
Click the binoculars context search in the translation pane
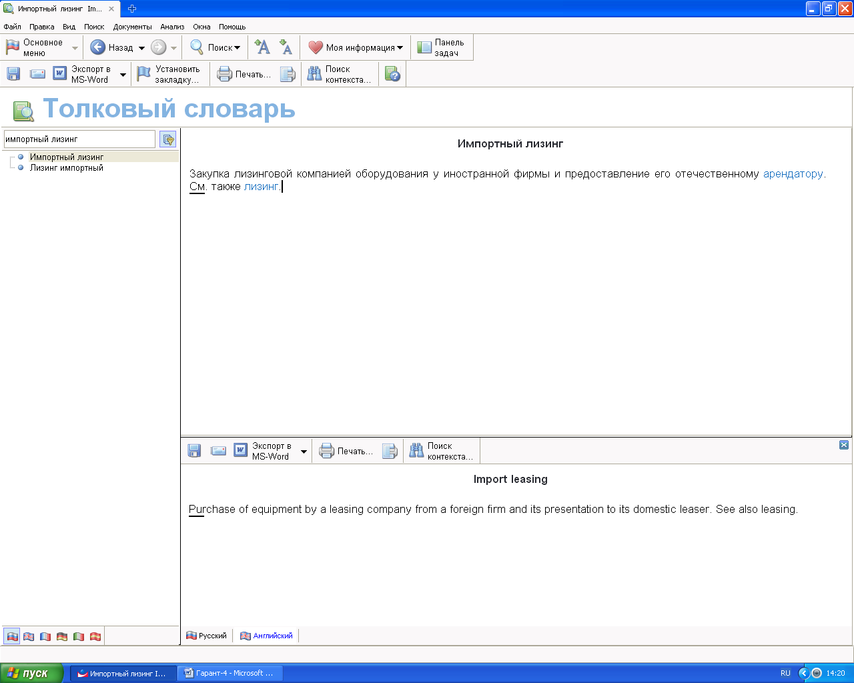click(x=440, y=451)
